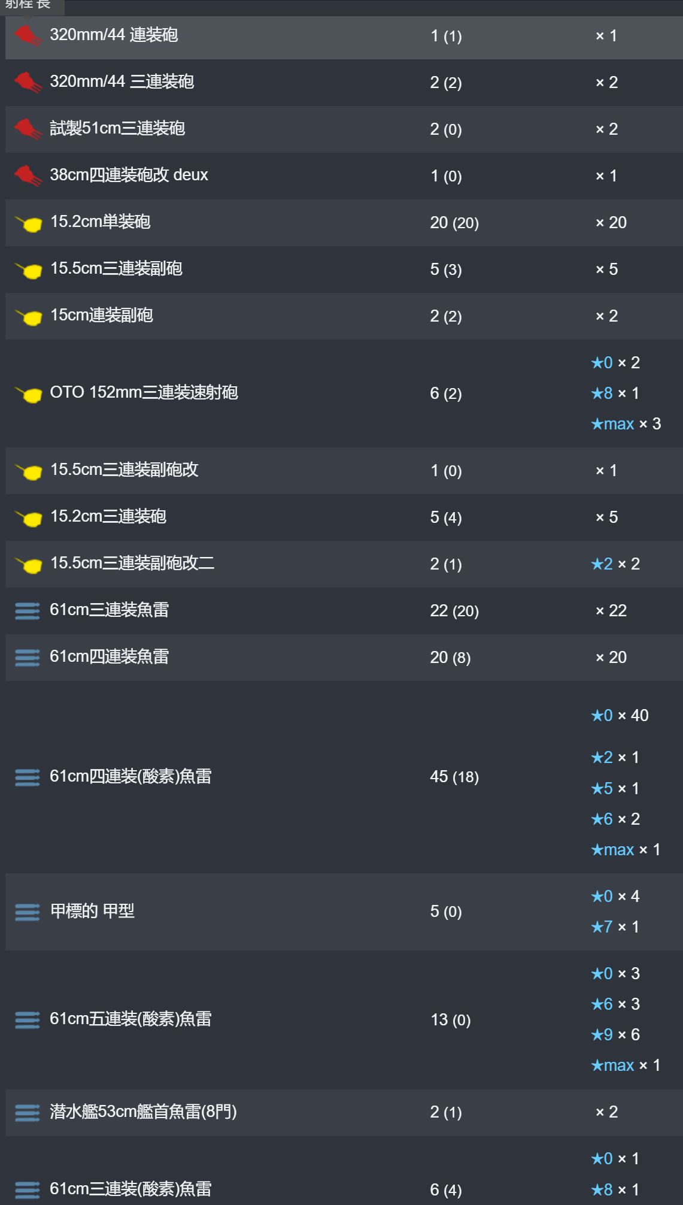Screen dimensions: 683x1205
Task: Select the 38cm四連装砲改 deux row
Action: [344, 175]
